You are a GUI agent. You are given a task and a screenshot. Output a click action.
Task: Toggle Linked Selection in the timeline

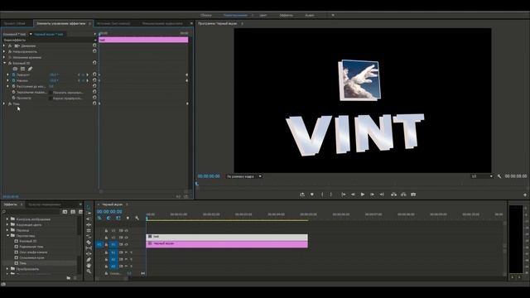click(x=118, y=219)
